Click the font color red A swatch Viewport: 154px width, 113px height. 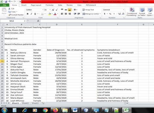point(55,14)
